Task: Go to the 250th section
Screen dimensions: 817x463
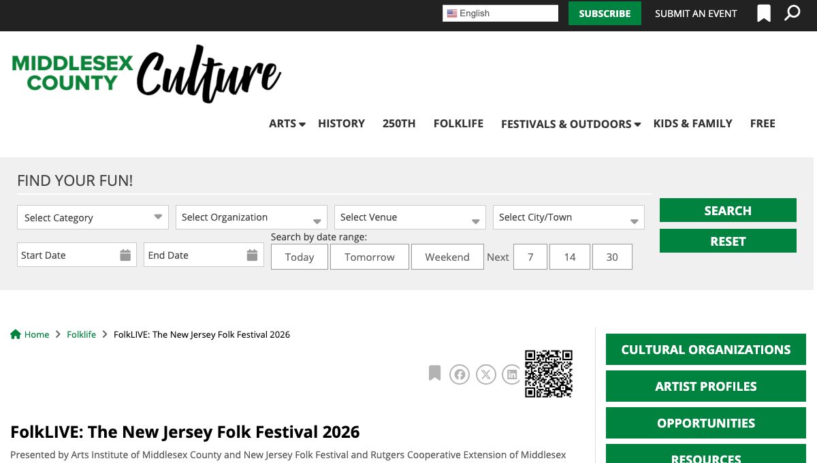Action: [399, 123]
